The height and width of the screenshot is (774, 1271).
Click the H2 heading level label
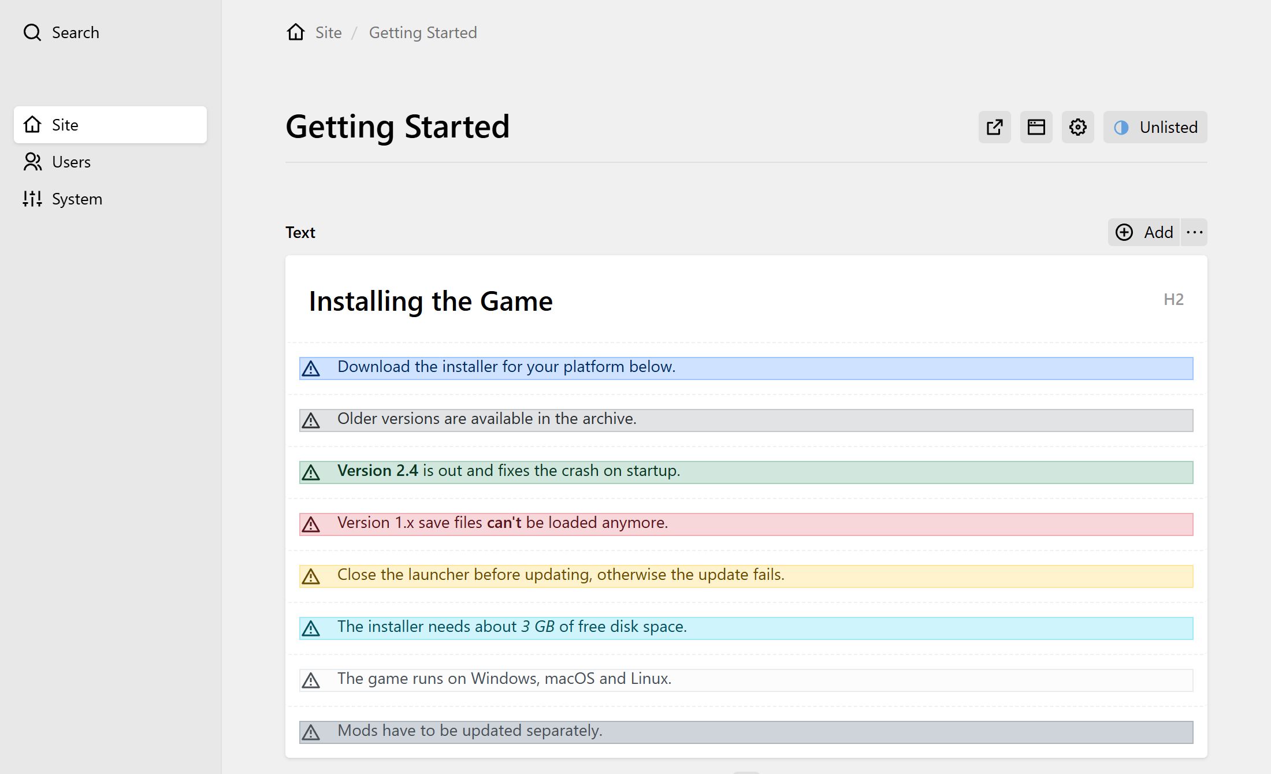1173,299
